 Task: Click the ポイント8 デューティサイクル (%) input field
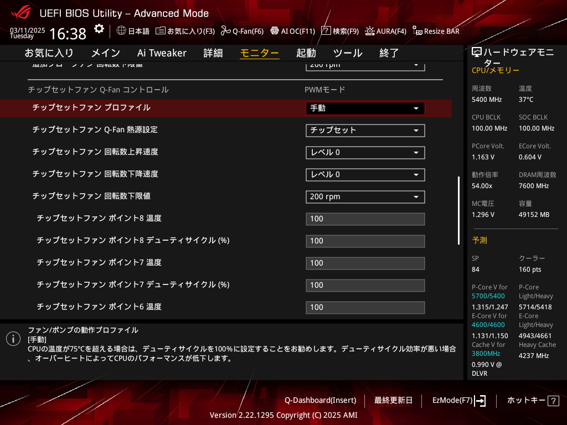[365, 241]
